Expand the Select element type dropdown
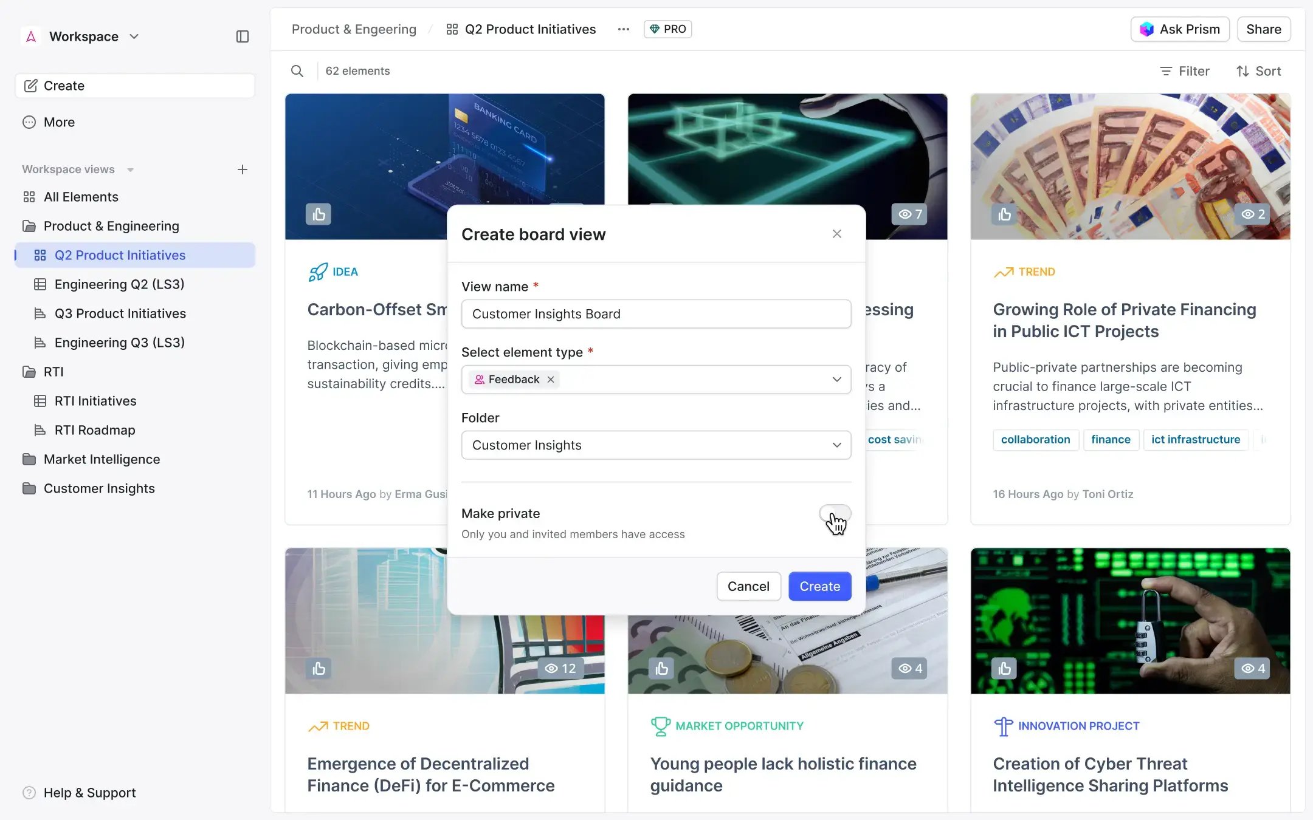Image resolution: width=1313 pixels, height=820 pixels. point(836,379)
